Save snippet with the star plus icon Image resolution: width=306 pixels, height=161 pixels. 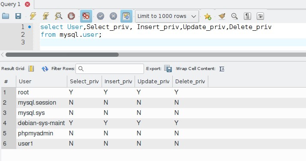207,16
